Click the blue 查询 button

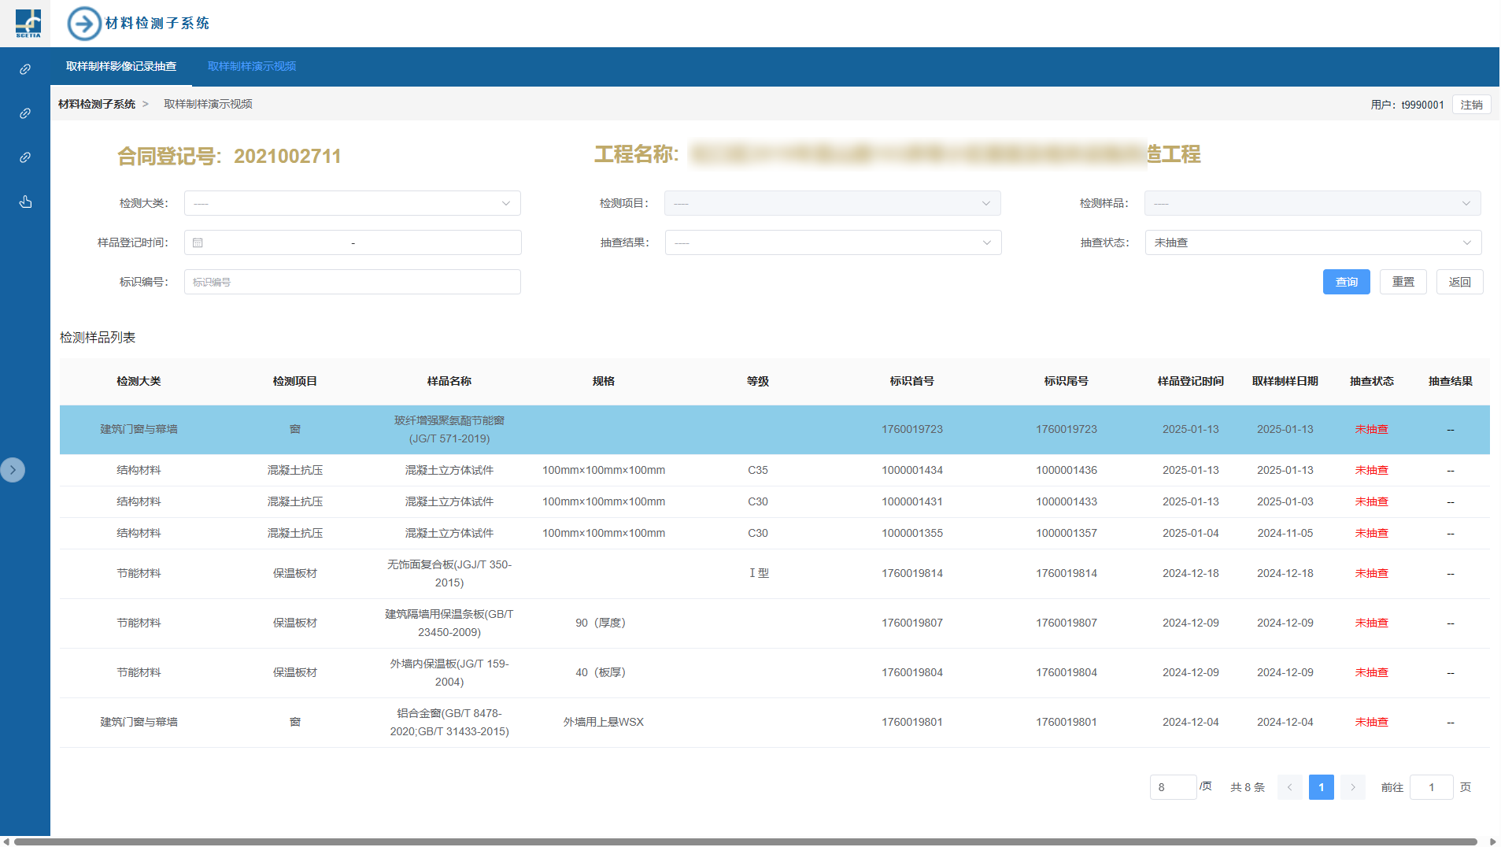click(x=1346, y=282)
